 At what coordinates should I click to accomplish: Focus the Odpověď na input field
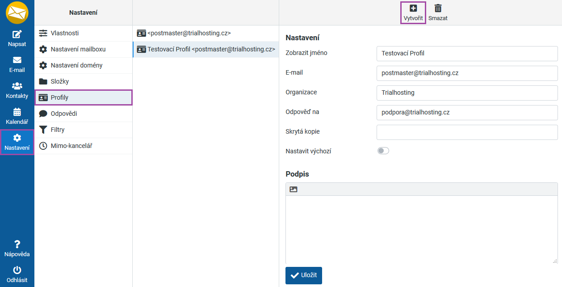pos(467,112)
